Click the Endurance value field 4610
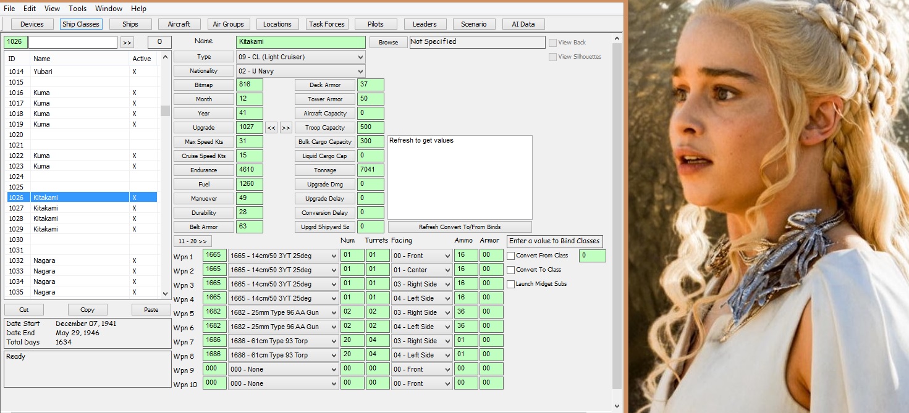The image size is (909, 413). [250, 170]
